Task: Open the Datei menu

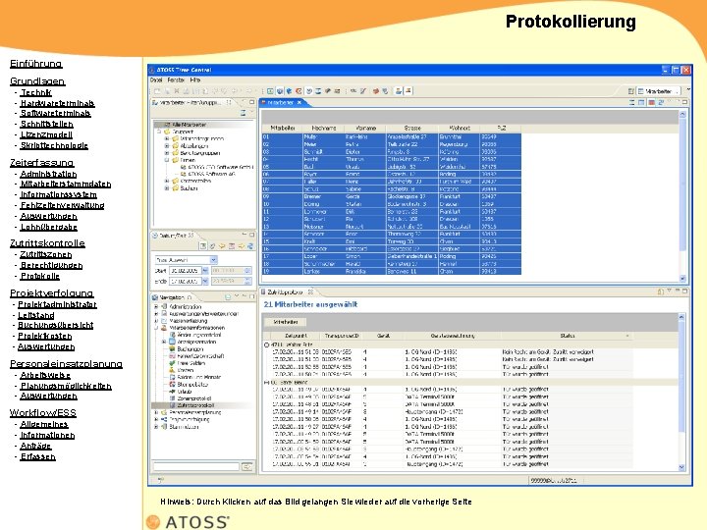Action: 156,79
